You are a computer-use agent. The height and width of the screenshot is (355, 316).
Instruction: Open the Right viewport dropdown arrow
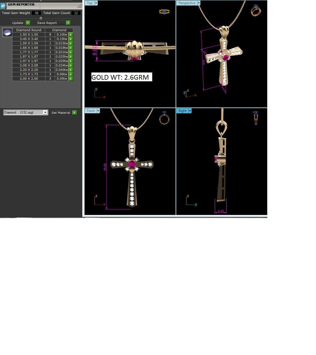(190, 111)
